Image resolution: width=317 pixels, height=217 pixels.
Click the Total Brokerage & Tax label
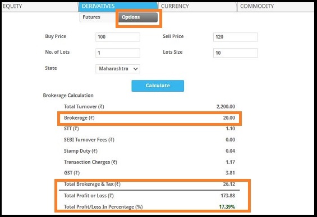pos(92,184)
